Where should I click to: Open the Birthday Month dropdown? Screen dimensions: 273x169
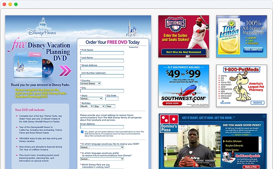[x=87, y=106]
